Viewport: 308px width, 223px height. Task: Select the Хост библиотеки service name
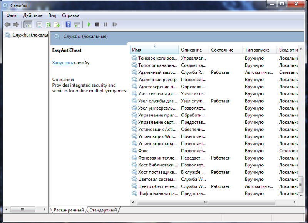158,165
